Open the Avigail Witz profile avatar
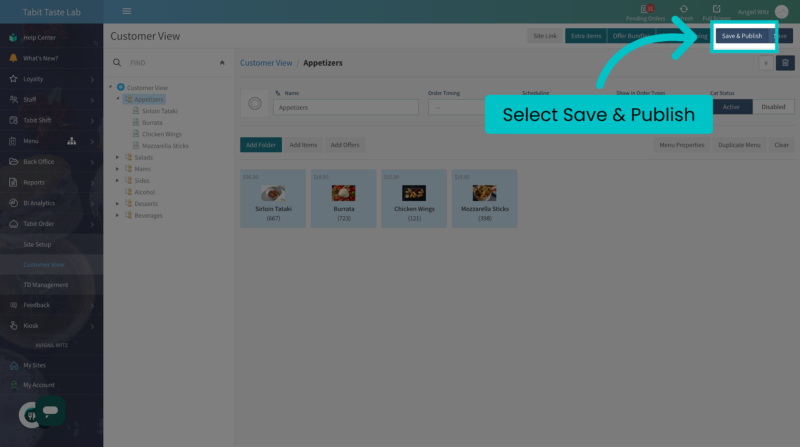 [x=781, y=12]
